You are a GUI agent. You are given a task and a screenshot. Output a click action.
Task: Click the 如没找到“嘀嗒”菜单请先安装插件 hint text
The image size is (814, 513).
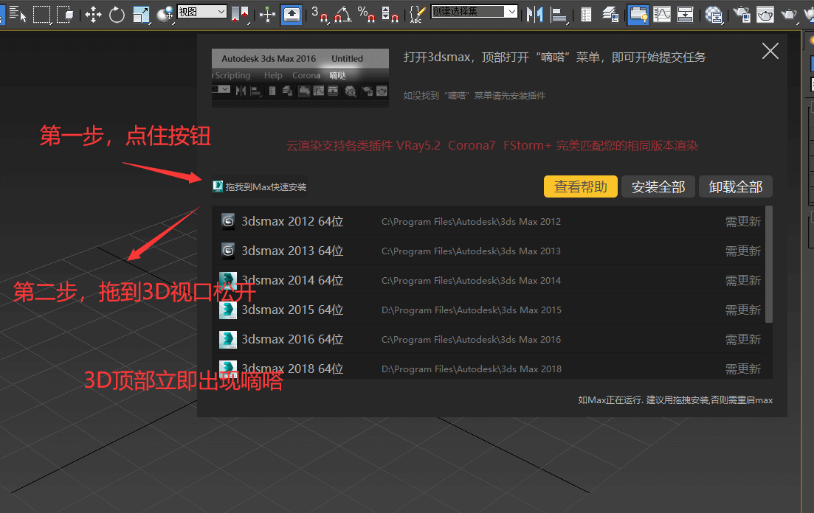(x=474, y=95)
